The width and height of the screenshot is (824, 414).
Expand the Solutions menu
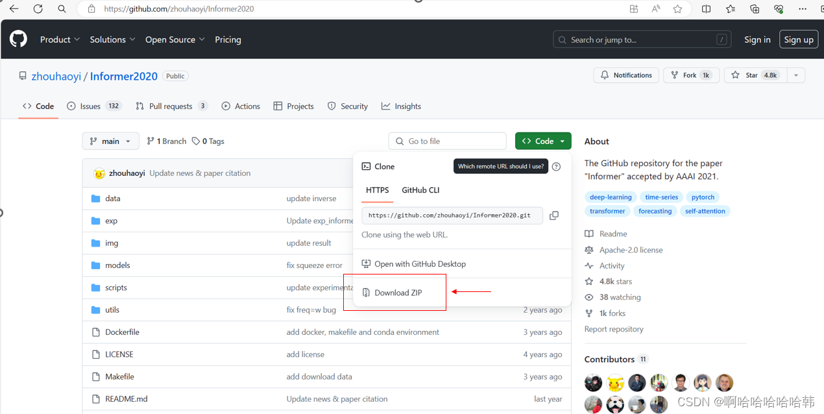click(x=113, y=40)
